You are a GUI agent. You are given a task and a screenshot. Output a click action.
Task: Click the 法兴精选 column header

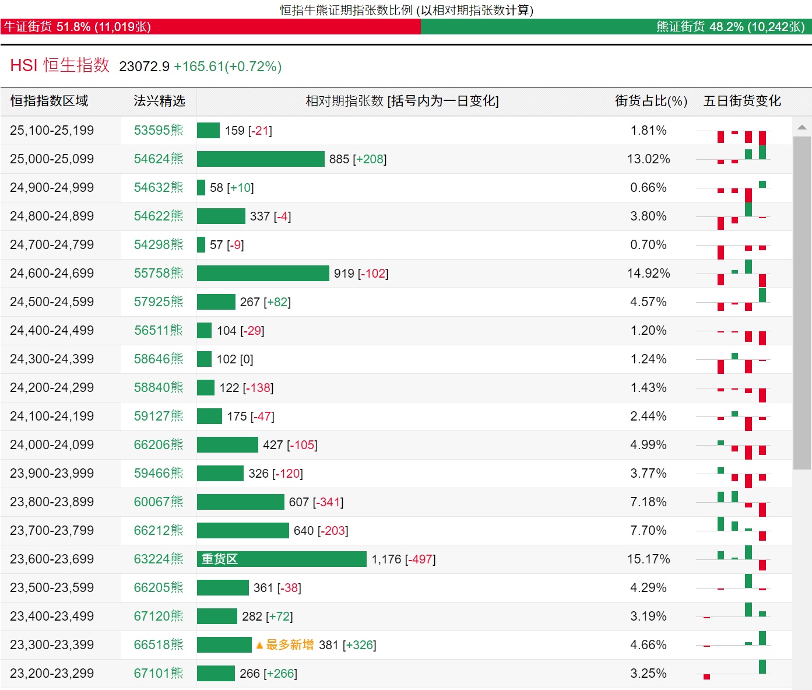point(159,101)
